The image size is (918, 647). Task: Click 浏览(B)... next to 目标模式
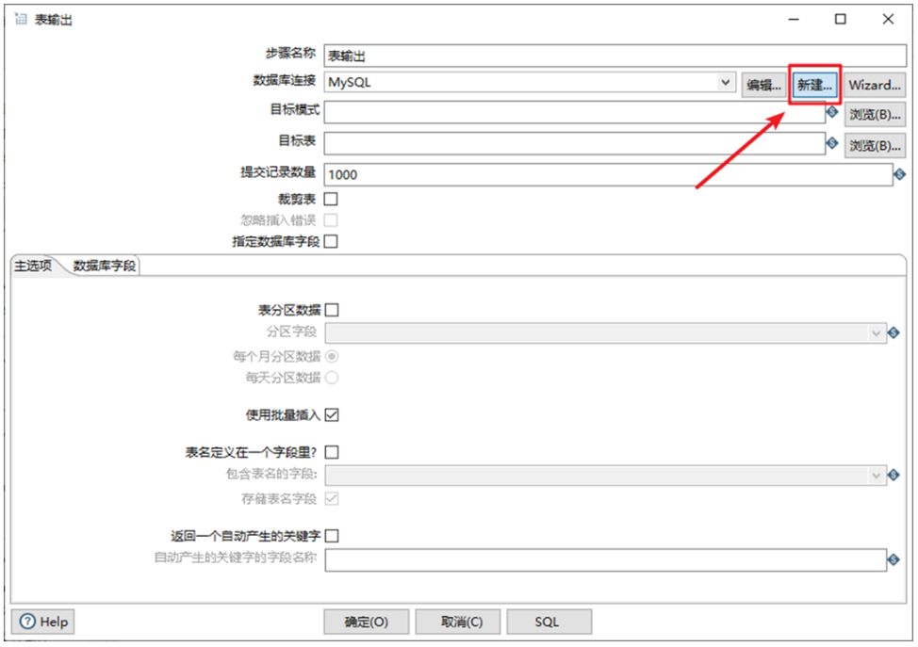(x=875, y=115)
